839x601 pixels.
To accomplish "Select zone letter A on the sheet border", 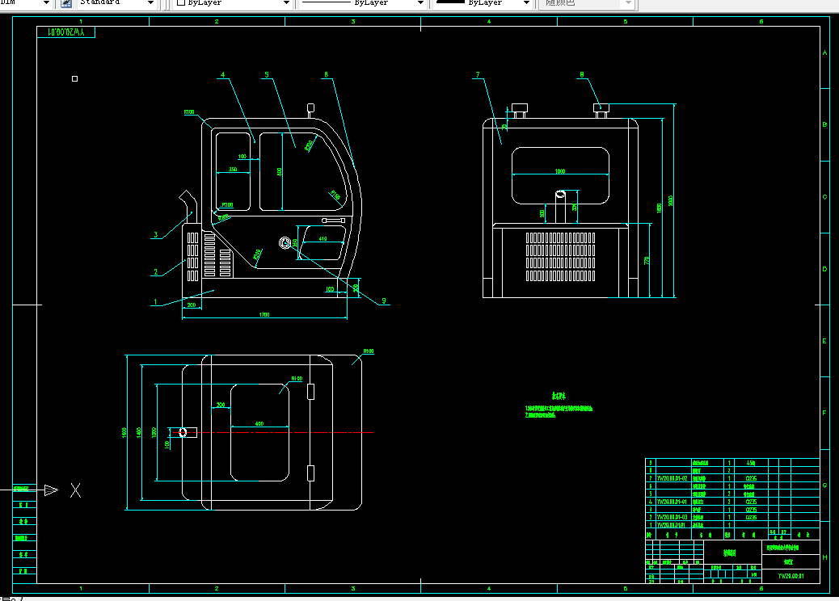I will (824, 53).
